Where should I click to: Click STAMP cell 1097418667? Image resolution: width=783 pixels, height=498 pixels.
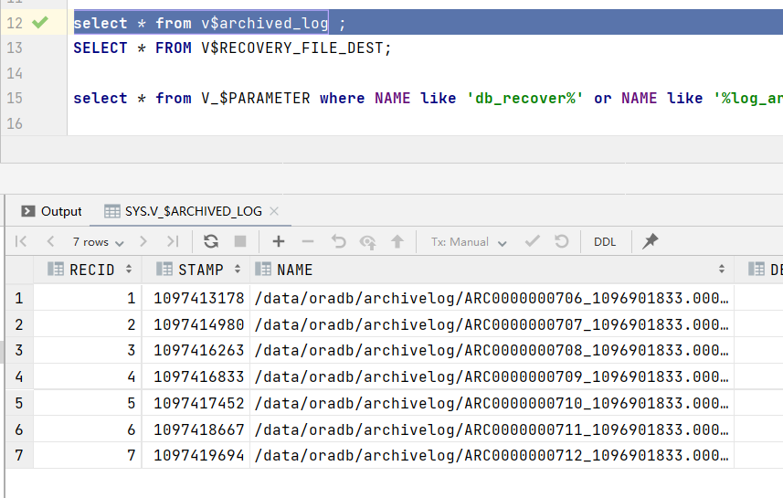coord(196,429)
